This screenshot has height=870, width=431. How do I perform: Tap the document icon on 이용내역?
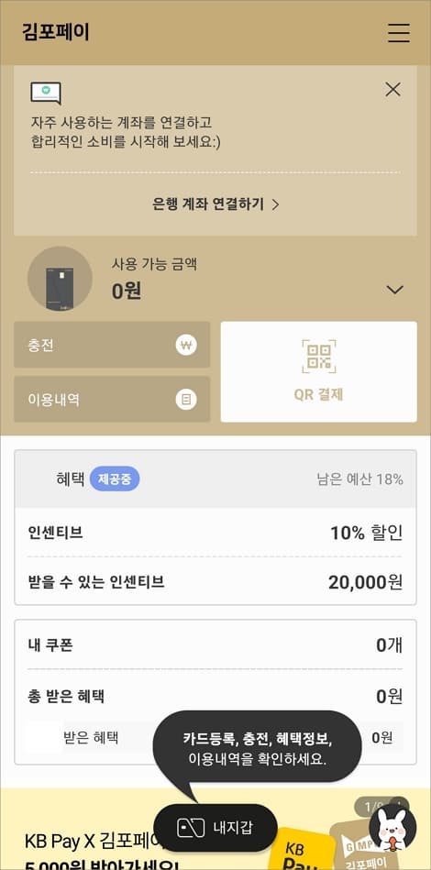tap(186, 400)
